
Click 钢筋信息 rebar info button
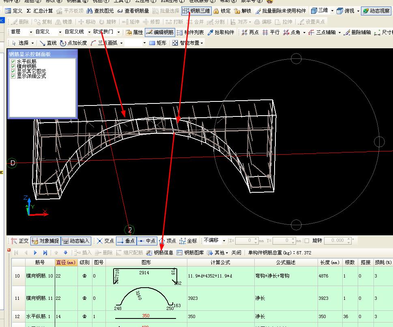(x=160, y=252)
